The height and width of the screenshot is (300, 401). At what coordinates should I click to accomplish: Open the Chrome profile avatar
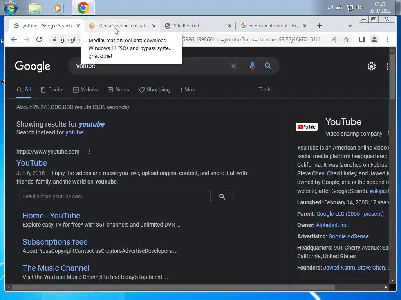click(x=374, y=39)
